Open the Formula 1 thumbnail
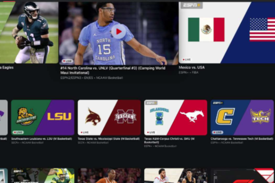 coord(242,176)
